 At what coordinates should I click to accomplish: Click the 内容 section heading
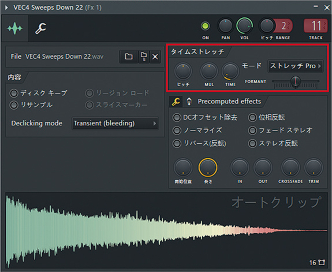14,77
